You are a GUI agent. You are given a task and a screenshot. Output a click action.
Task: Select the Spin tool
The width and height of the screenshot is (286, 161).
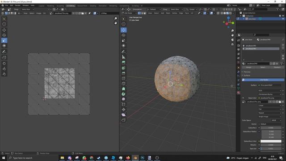coord(123,94)
